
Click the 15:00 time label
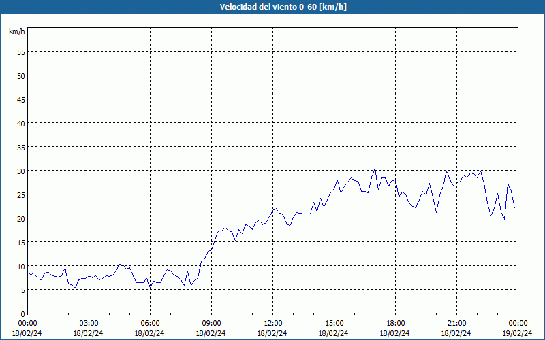334,324
